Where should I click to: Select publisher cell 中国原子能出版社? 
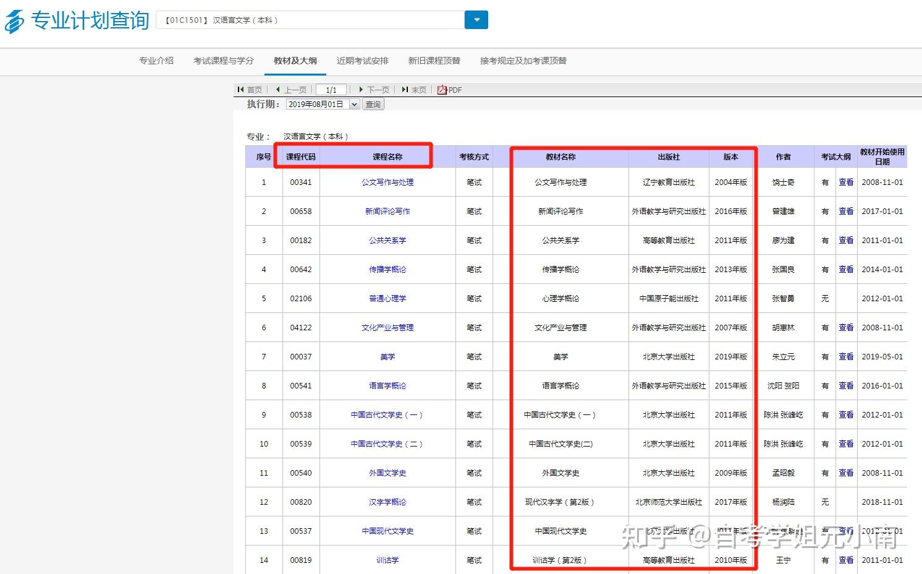pos(669,299)
